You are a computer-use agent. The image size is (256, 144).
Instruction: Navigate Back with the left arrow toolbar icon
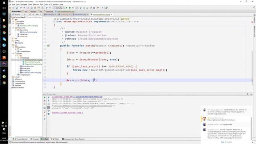[x=47, y=8]
